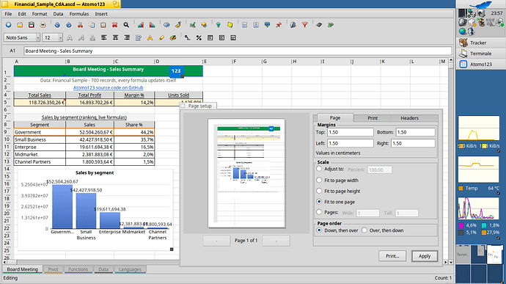Click the yellow sticky note icon
The width and height of the screenshot is (506, 284).
pyautogui.click(x=230, y=25)
